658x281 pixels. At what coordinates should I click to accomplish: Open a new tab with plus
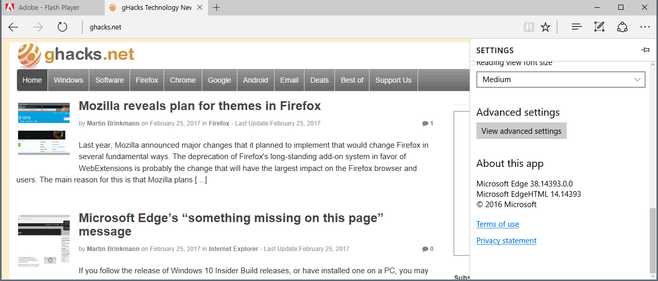pyautogui.click(x=217, y=7)
